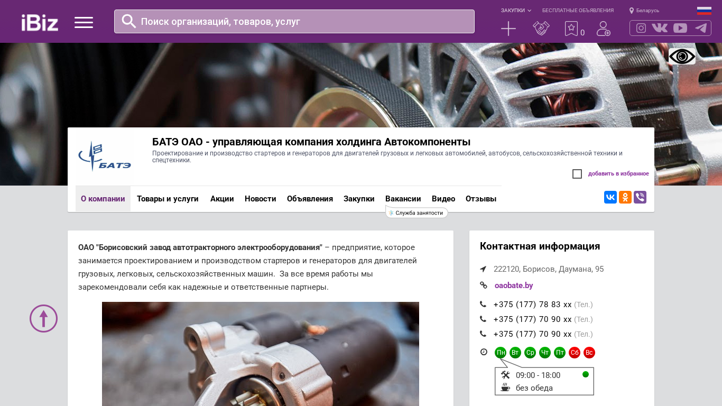
Task: Open the 'О компании' tab
Action: (x=103, y=199)
